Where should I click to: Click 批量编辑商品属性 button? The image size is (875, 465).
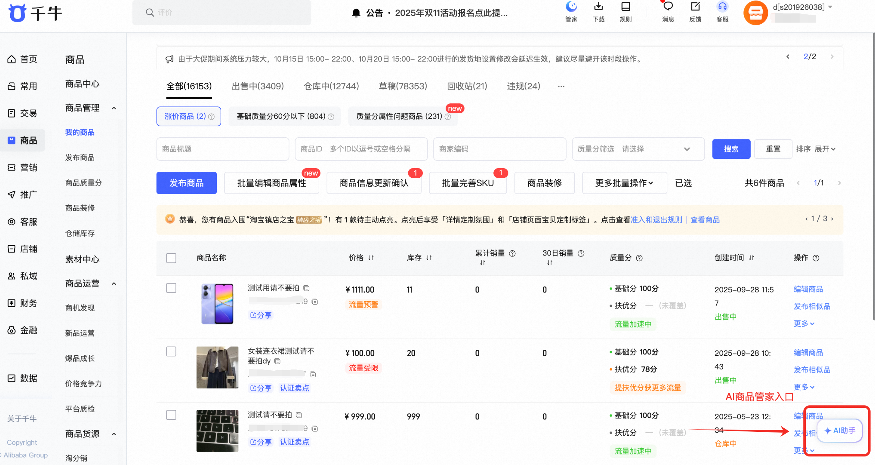[x=272, y=183]
